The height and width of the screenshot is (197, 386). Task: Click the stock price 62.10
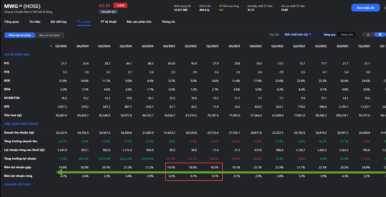click(104, 6)
